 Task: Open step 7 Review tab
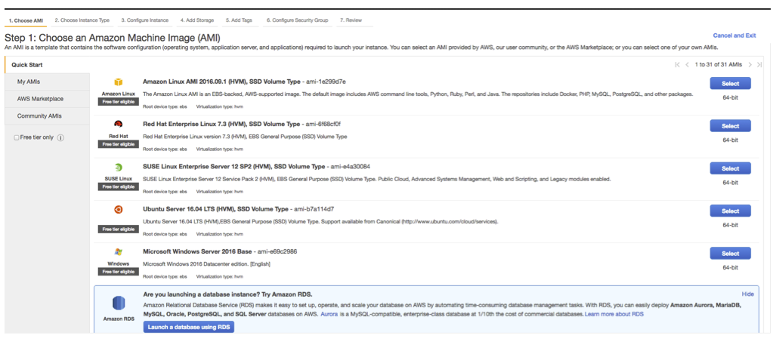coord(351,20)
